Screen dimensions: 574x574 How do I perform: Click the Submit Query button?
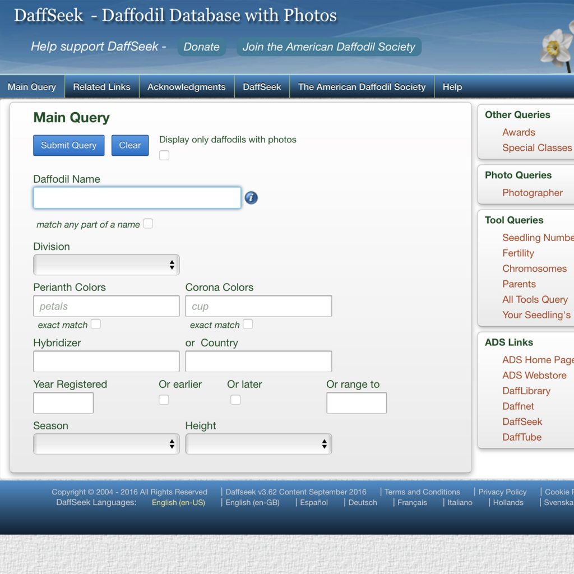[69, 145]
